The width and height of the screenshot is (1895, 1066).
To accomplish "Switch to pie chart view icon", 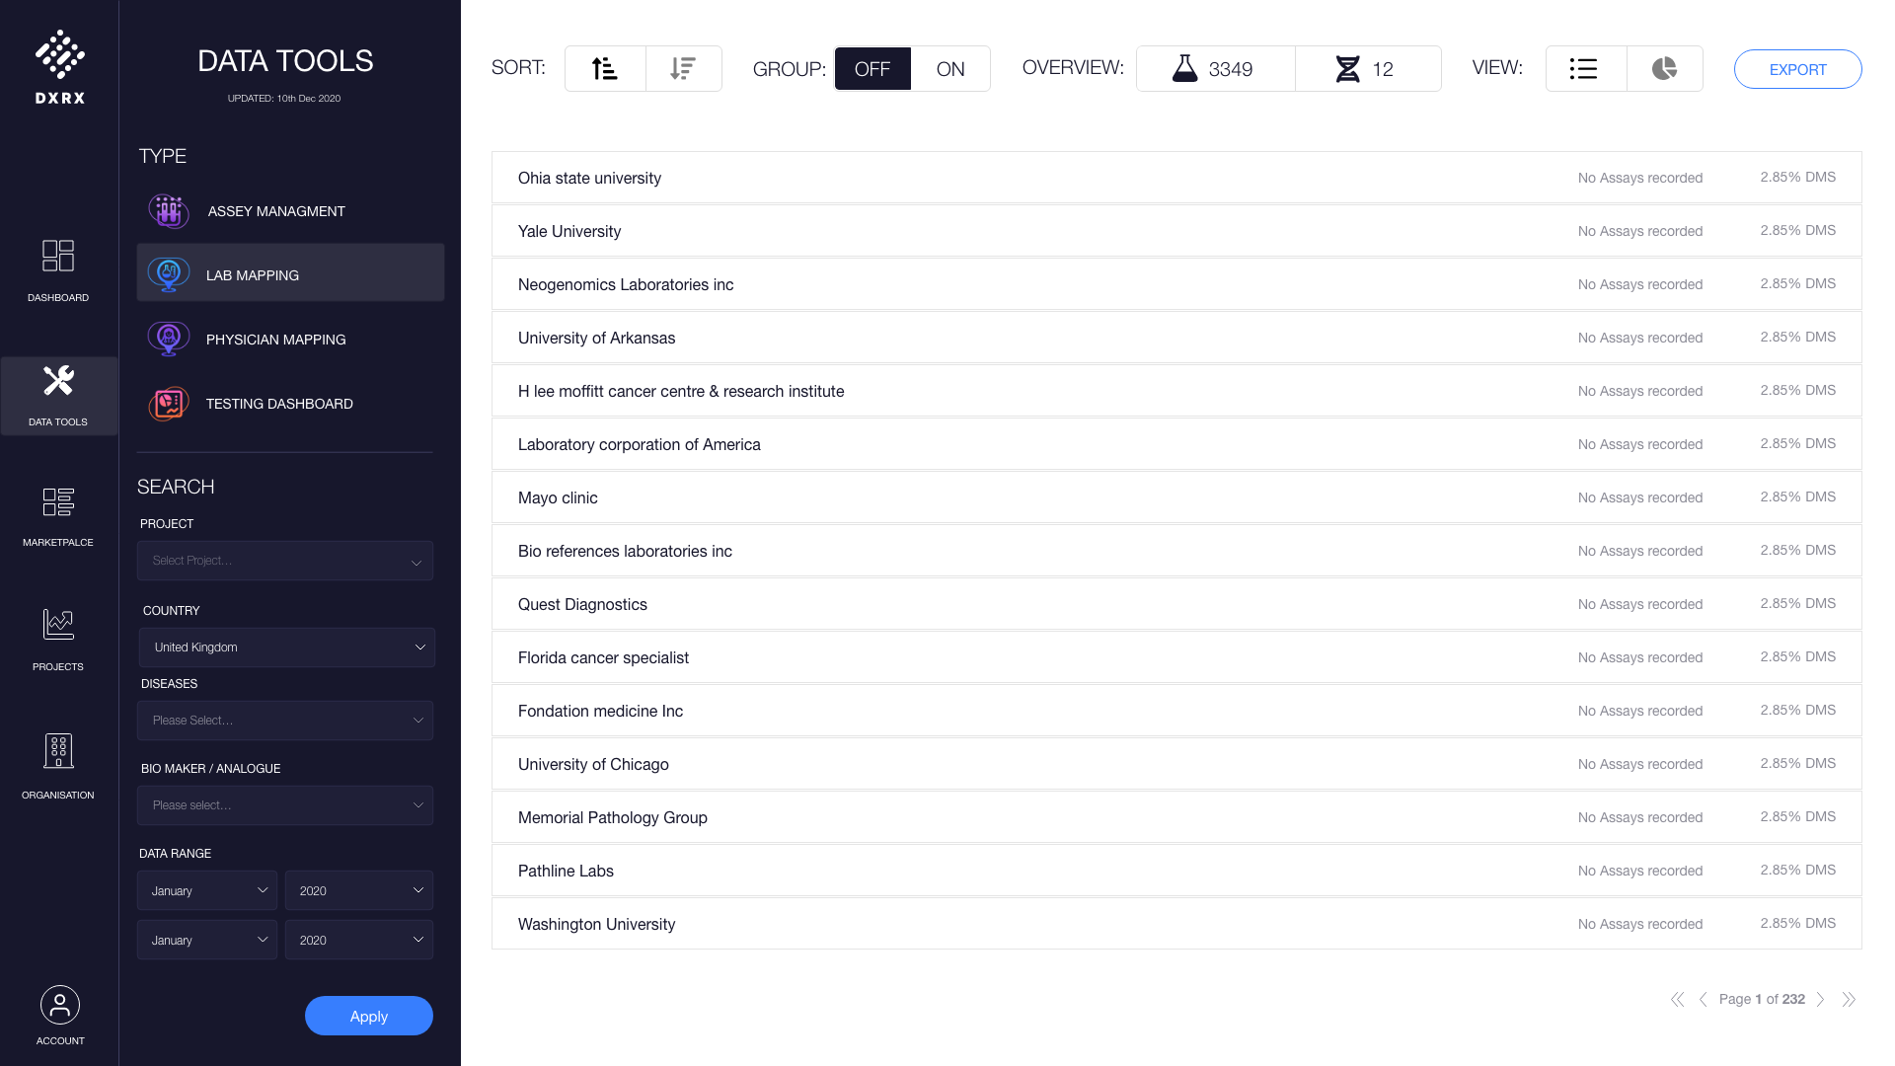I will point(1664,69).
